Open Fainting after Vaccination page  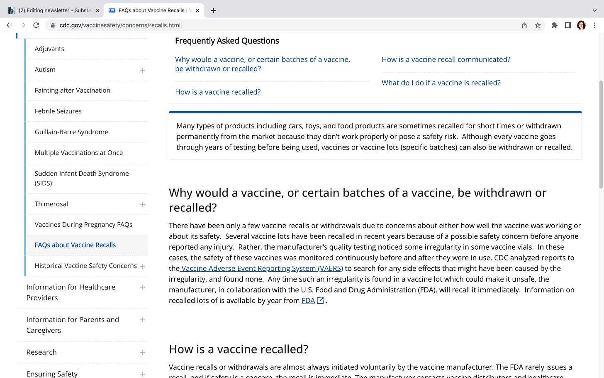(x=73, y=90)
